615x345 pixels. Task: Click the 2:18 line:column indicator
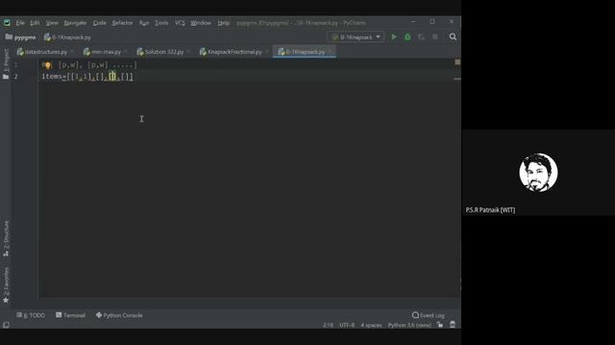[x=328, y=325]
